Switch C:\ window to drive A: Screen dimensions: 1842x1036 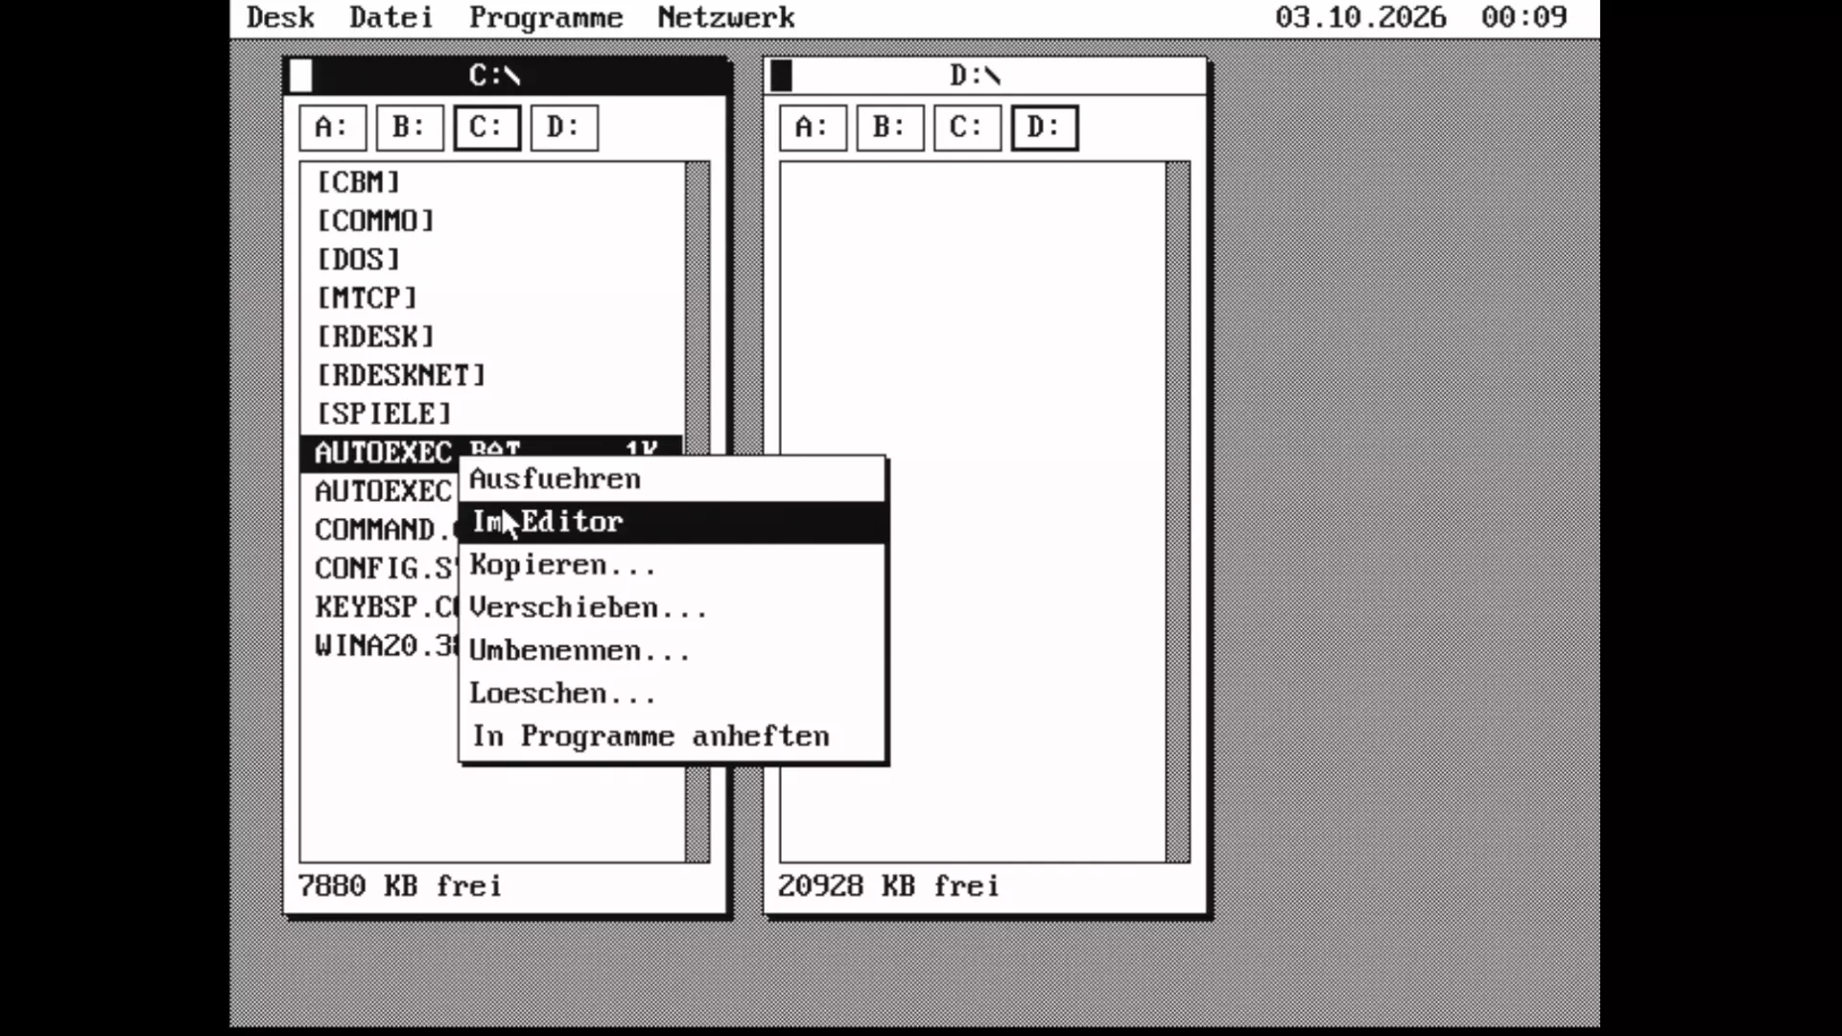click(333, 128)
